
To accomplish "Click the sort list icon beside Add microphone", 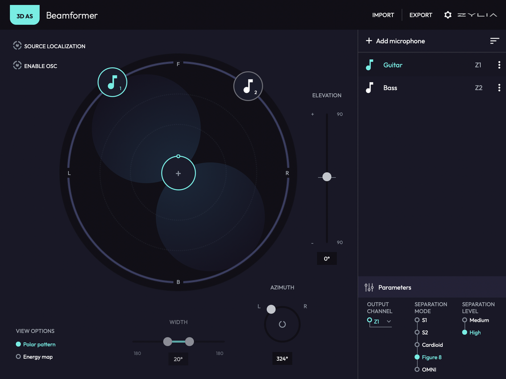I will coord(495,41).
